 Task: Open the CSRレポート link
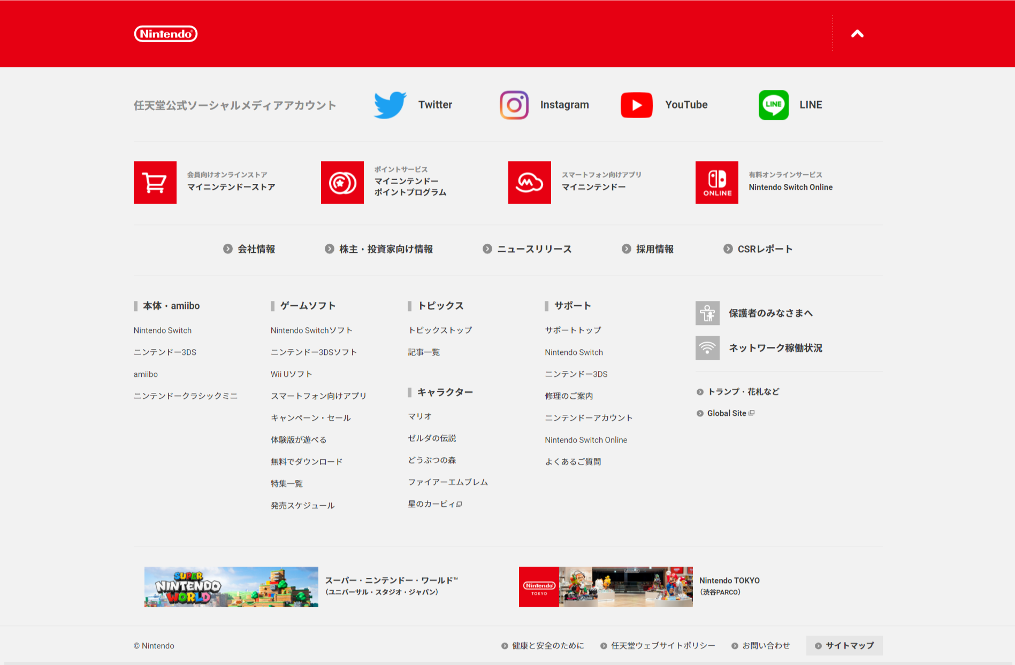tap(765, 249)
